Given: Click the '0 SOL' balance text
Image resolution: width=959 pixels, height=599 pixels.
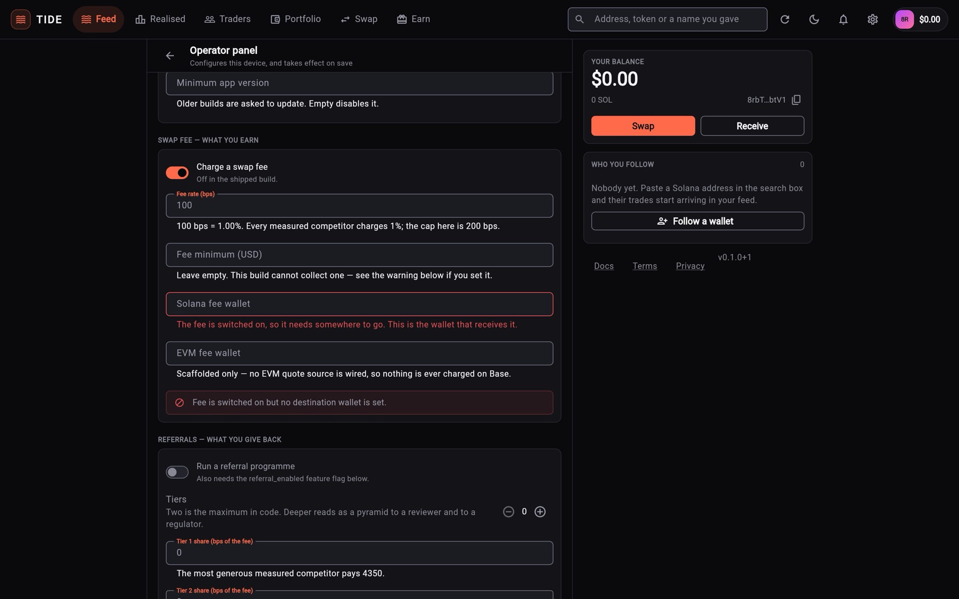Looking at the screenshot, I should coord(602,100).
